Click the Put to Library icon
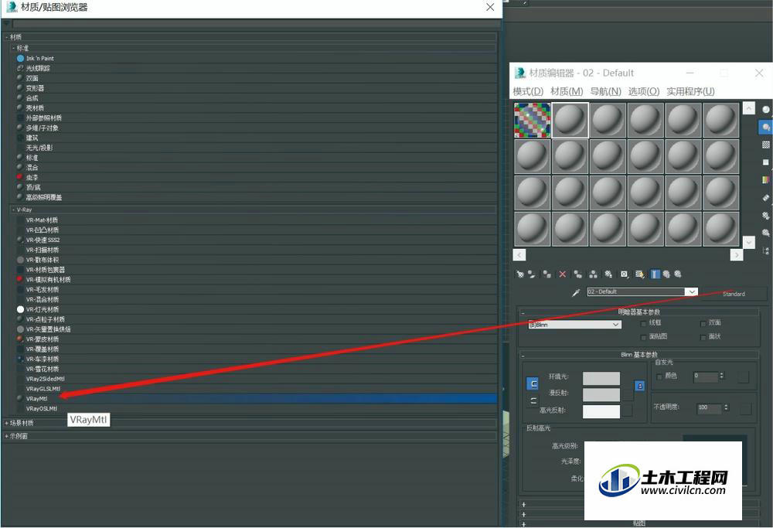This screenshot has height=528, width=773. point(608,274)
